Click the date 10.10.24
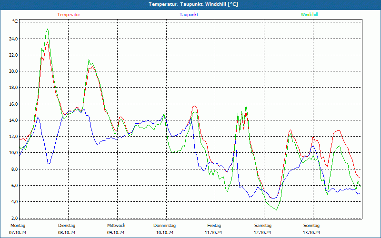 [165, 233]
